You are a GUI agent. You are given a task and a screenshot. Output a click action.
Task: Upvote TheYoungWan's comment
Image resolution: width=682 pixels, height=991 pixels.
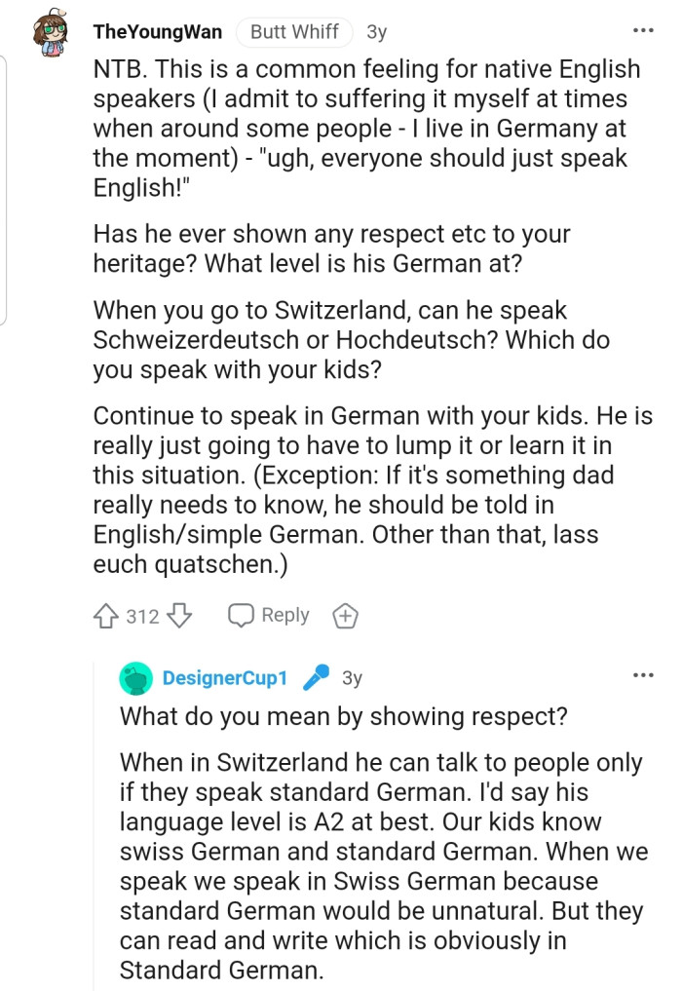point(105,616)
